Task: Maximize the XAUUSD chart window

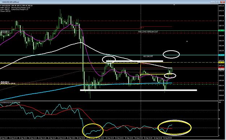Action: (218, 2)
